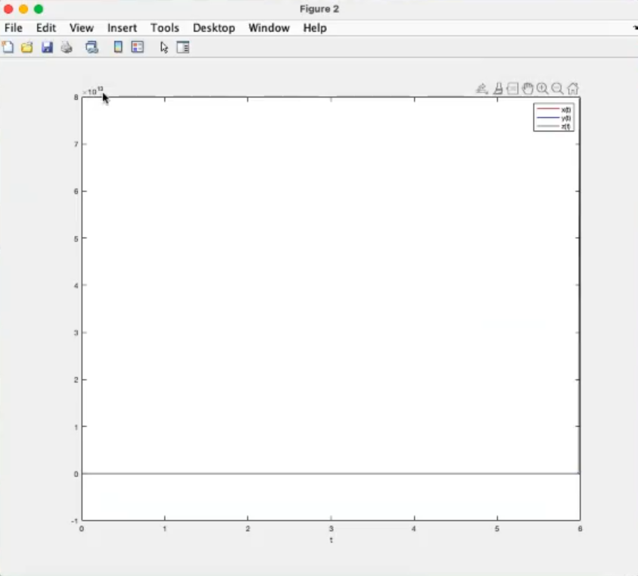The width and height of the screenshot is (638, 576).
Task: Enable the Pan hand tool above the axes
Action: click(x=528, y=89)
